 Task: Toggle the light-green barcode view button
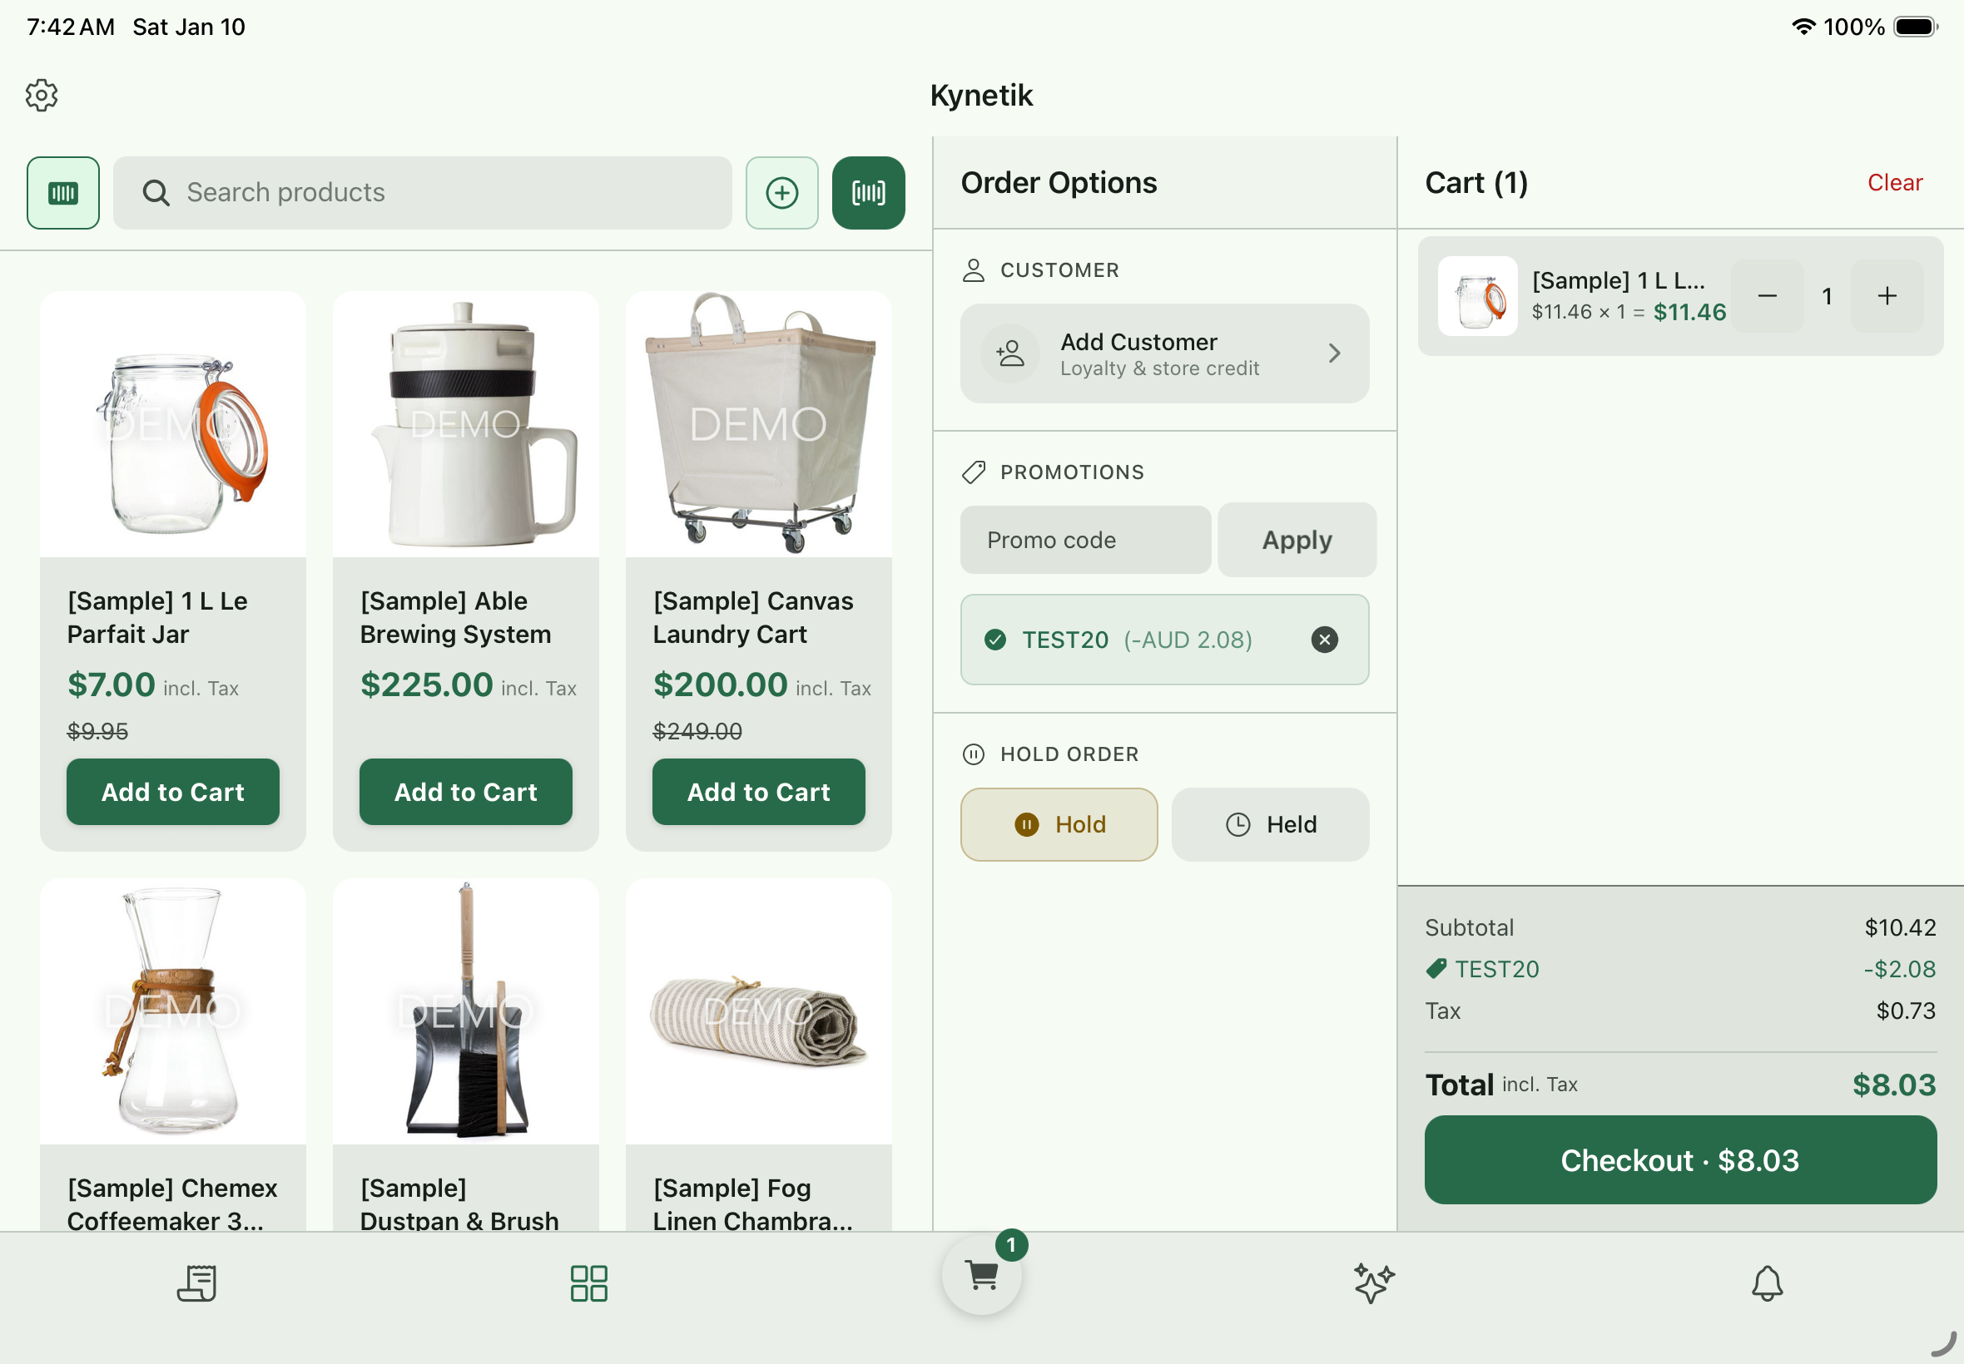pos(63,192)
